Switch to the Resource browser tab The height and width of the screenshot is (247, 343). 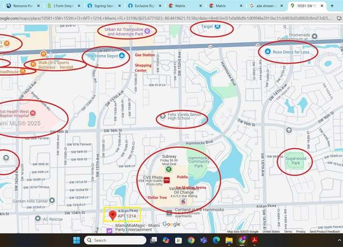click(x=23, y=6)
